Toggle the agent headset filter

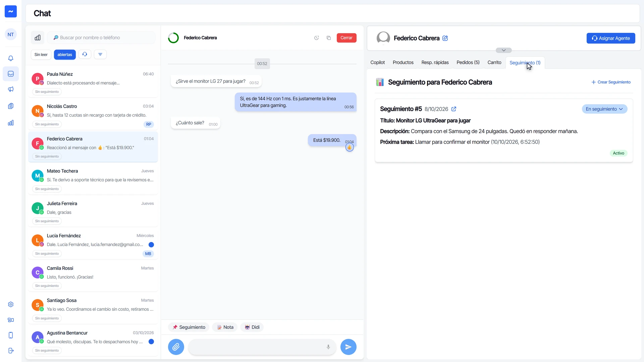[x=85, y=54]
